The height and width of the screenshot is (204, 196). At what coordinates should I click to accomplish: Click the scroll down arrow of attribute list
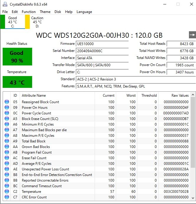click(193, 198)
